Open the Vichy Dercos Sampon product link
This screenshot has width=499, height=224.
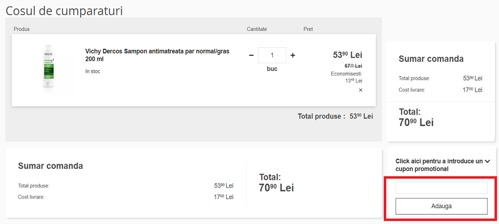[157, 55]
